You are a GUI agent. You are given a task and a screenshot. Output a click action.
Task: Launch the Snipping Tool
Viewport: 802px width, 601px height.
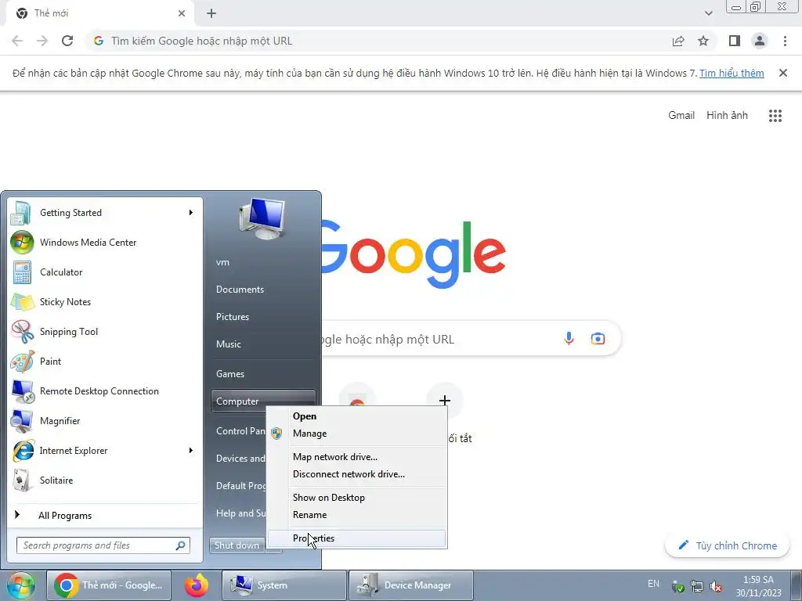(x=105, y=331)
